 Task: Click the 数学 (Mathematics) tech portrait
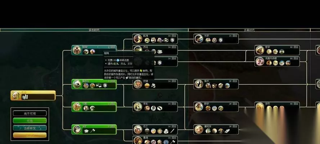tap(199, 107)
